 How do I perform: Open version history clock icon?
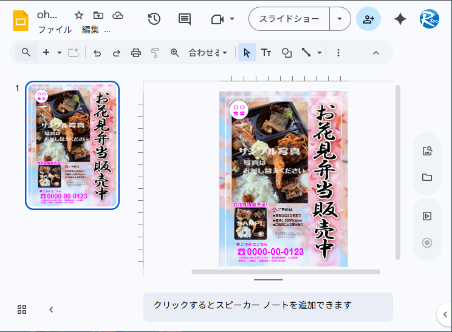click(x=154, y=19)
